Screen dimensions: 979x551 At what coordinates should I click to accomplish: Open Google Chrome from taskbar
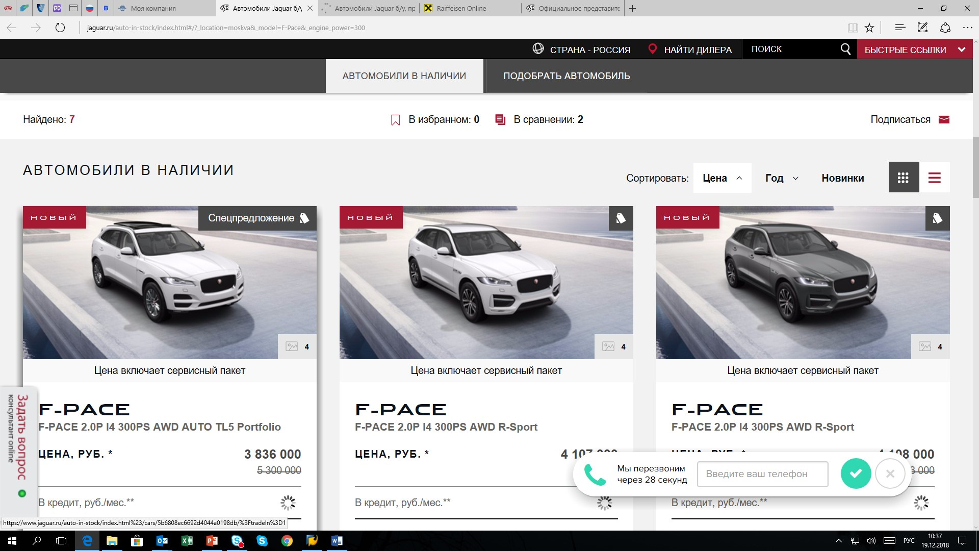(x=287, y=541)
